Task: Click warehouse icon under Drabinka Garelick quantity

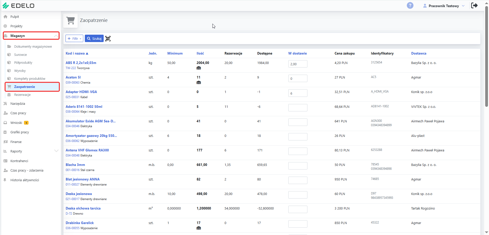Action: click(199, 228)
